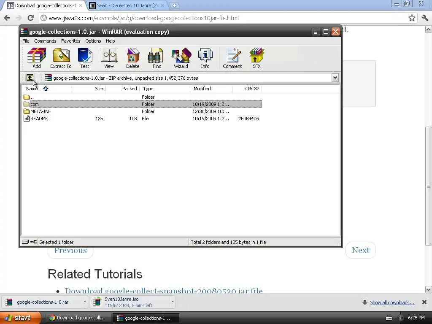Select the com folder row
This screenshot has height=324, width=432.
point(142,104)
